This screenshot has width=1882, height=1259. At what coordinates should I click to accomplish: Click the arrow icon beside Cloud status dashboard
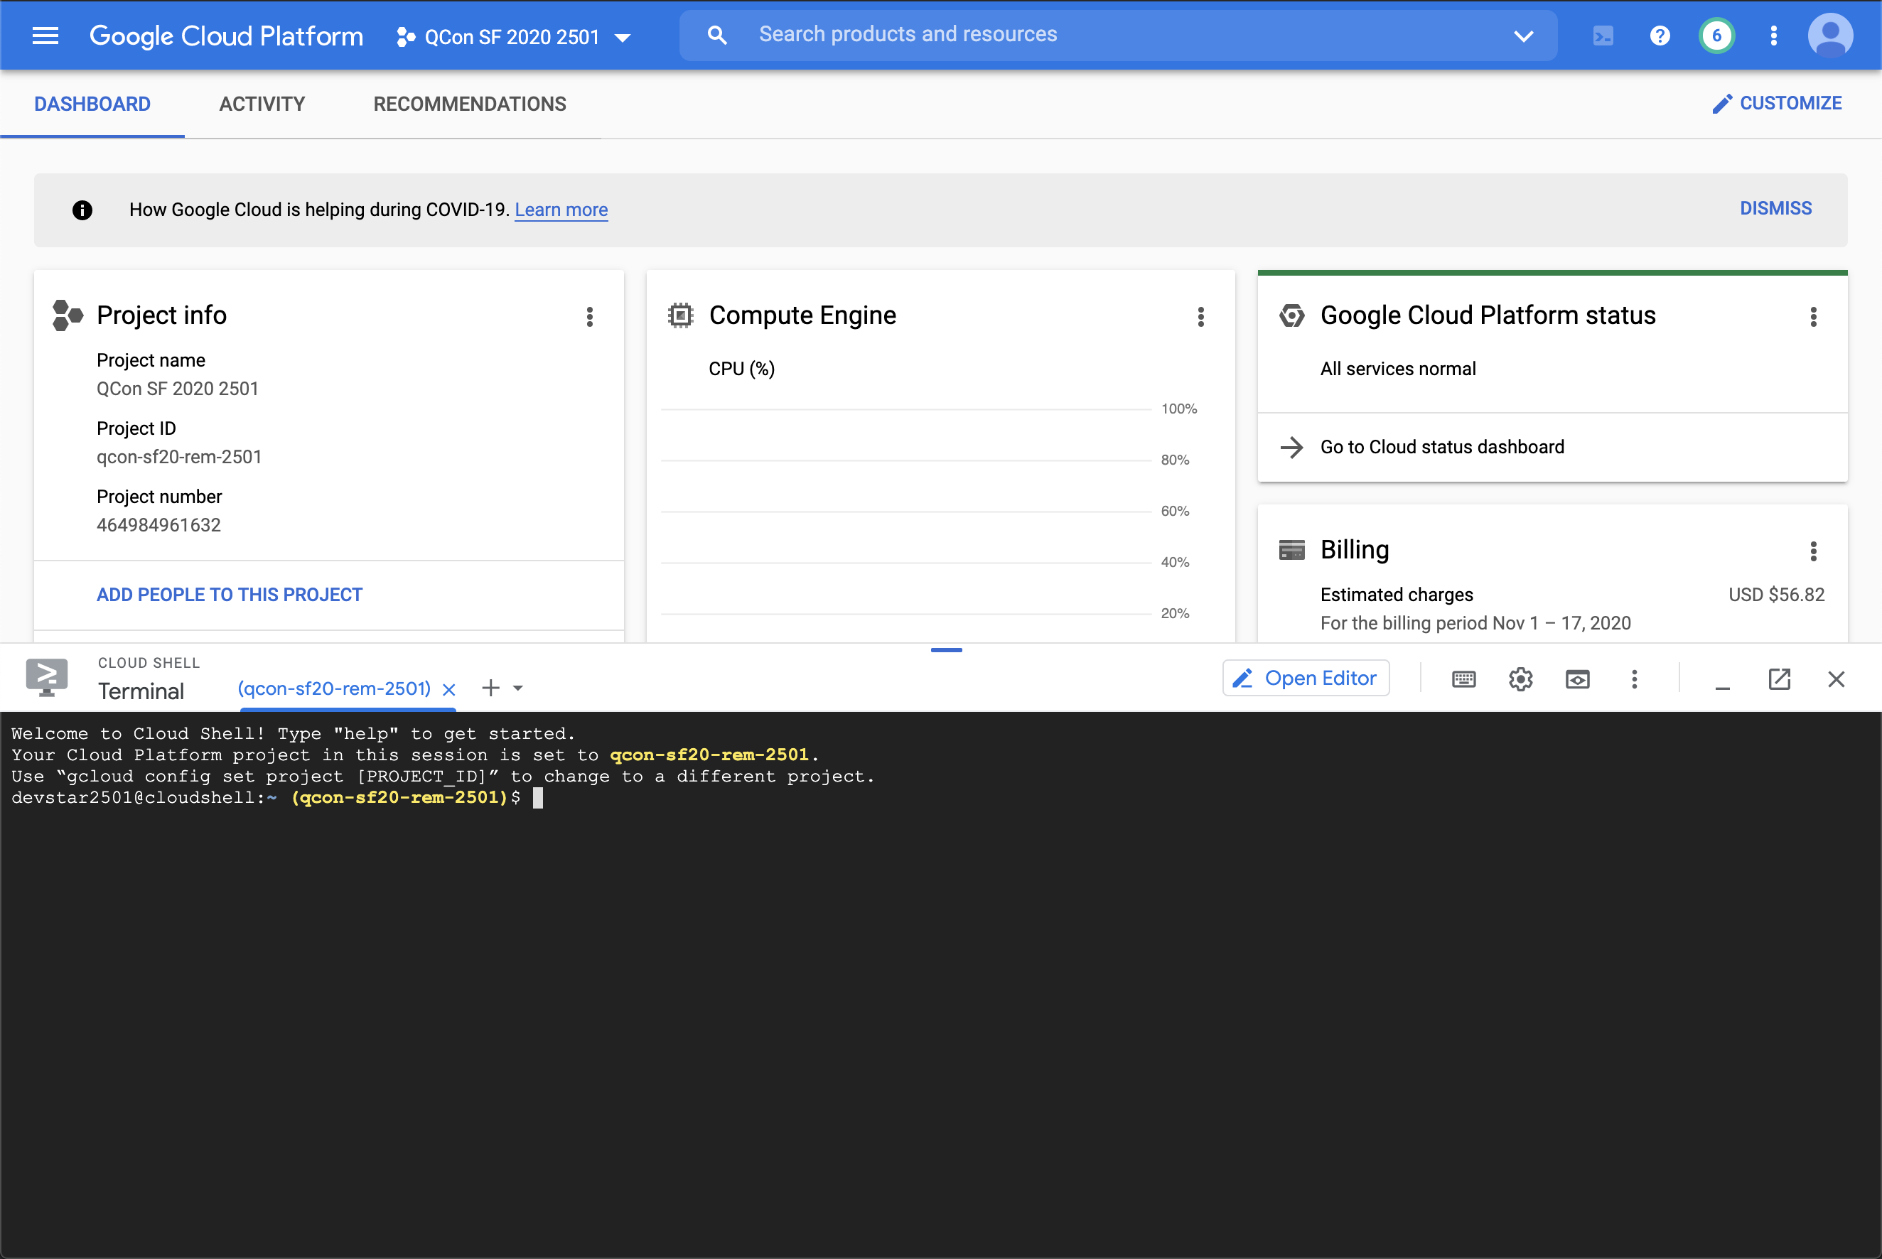coord(1291,447)
